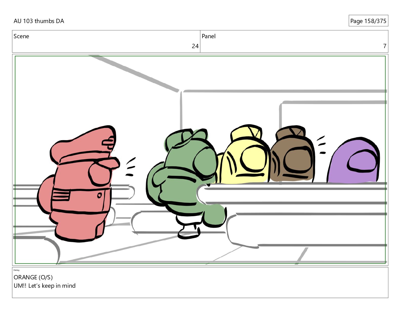Select scene number 24
Screen dimensions: 401x310
(195, 46)
